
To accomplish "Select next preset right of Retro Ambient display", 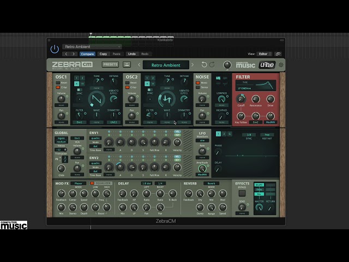I will tap(192, 65).
